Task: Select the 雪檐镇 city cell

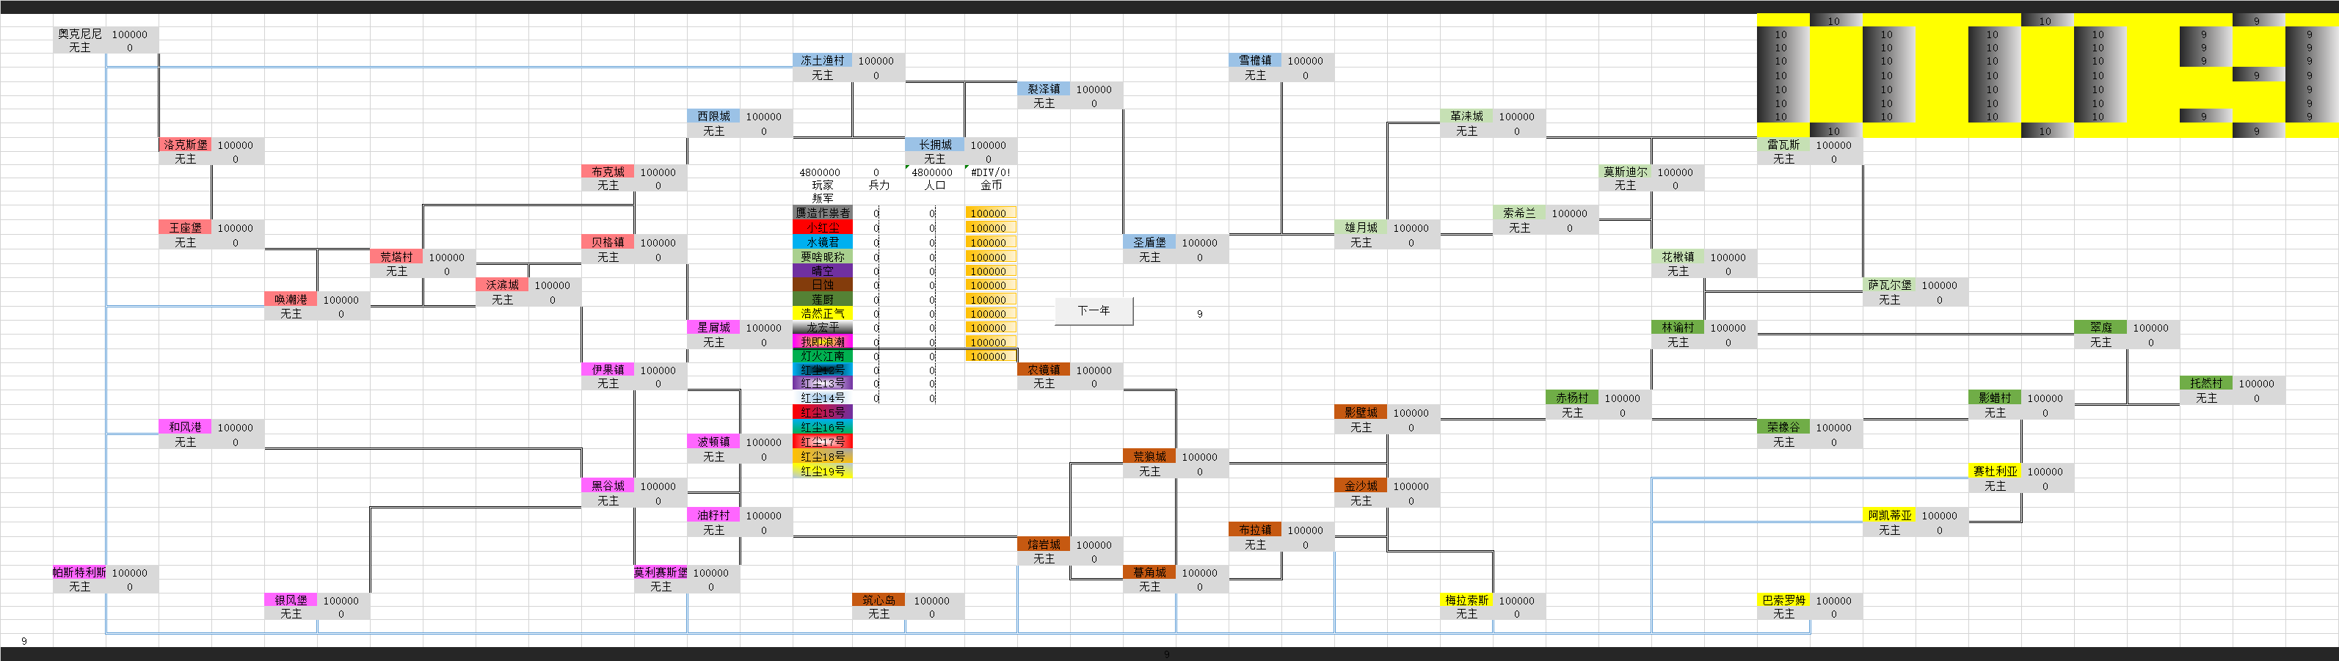Action: pos(1255,61)
